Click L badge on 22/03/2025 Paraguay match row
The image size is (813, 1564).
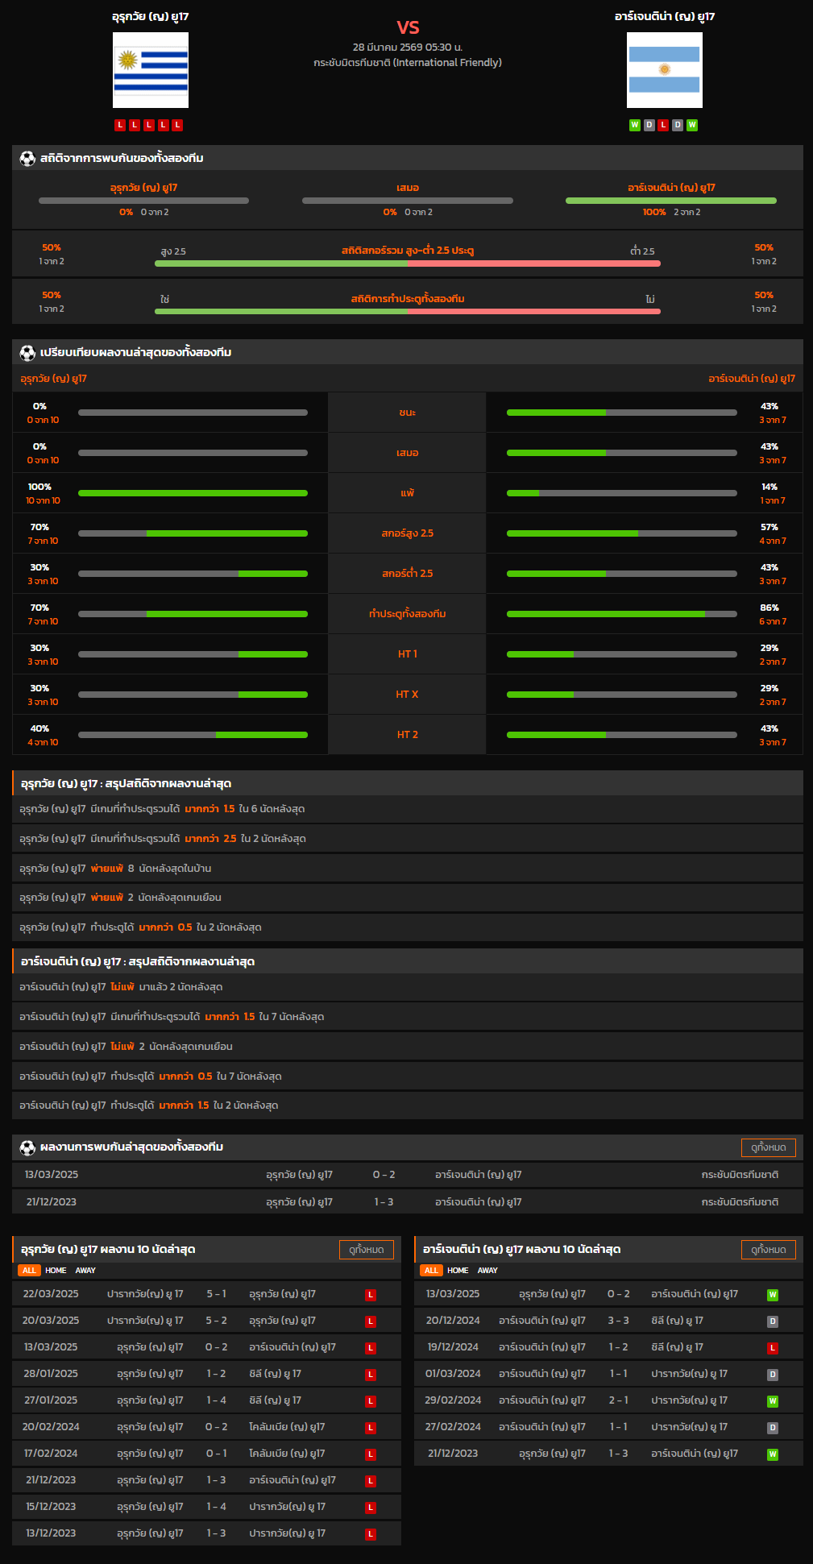pos(371,1295)
